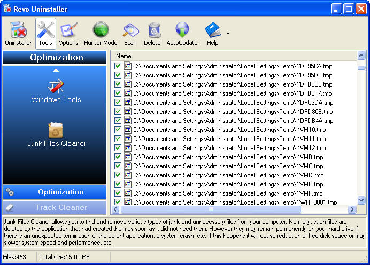The image size is (370, 265).
Task: Launch AutoUpdate
Action: click(182, 34)
